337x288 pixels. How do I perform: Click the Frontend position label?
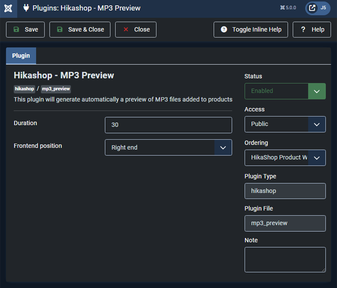(38, 146)
